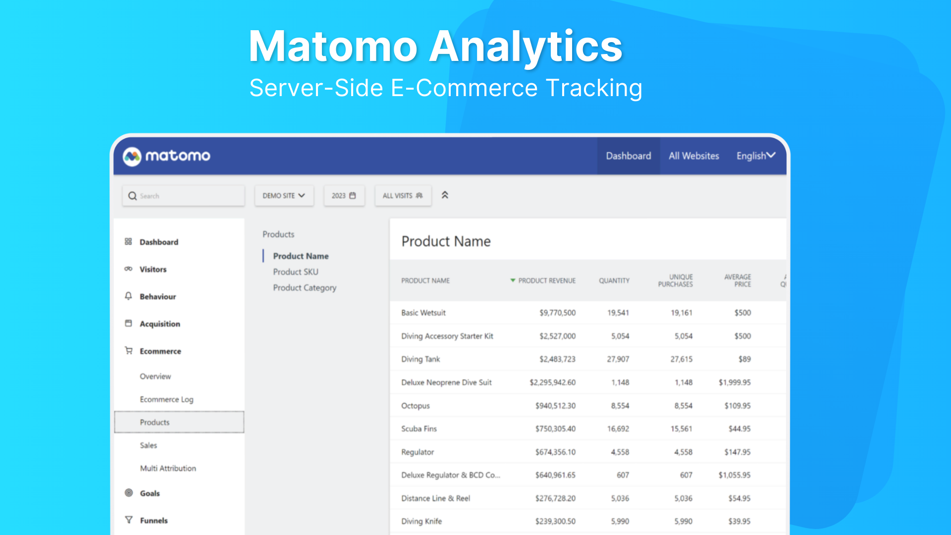Click the 15,561 unique purchases value
The height and width of the screenshot is (535, 951).
(x=682, y=429)
